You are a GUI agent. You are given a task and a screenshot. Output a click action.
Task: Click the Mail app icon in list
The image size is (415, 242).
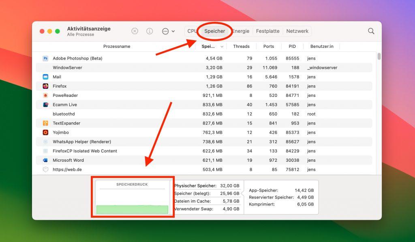click(45, 77)
